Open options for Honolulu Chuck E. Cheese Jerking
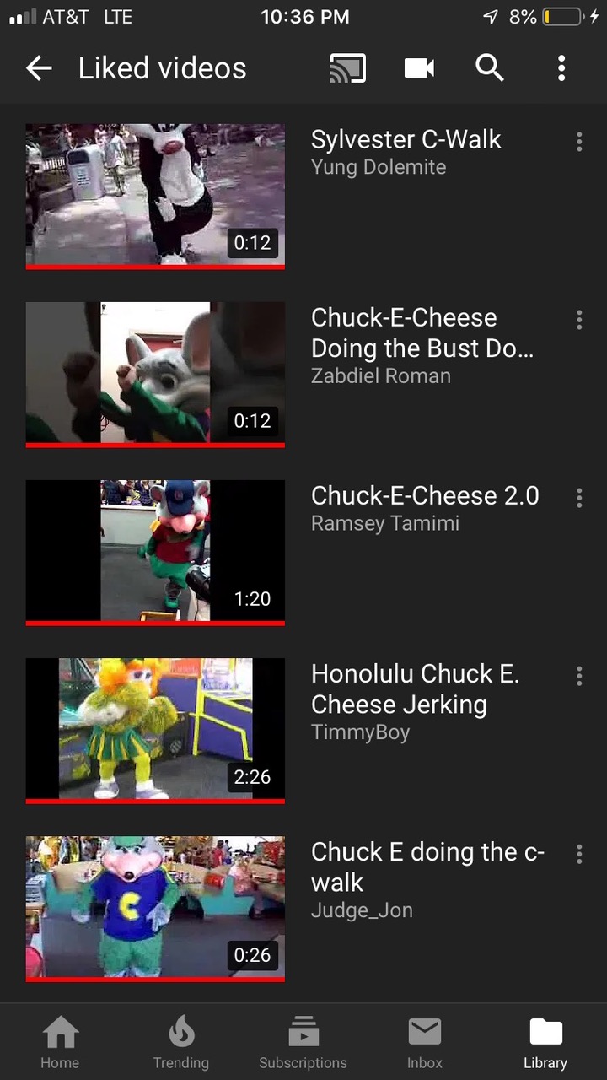This screenshot has height=1080, width=607. coord(579,676)
